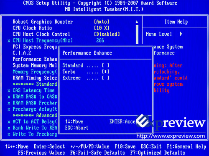Click the Item Help heading
209x156 pixels.
coord(176,22)
